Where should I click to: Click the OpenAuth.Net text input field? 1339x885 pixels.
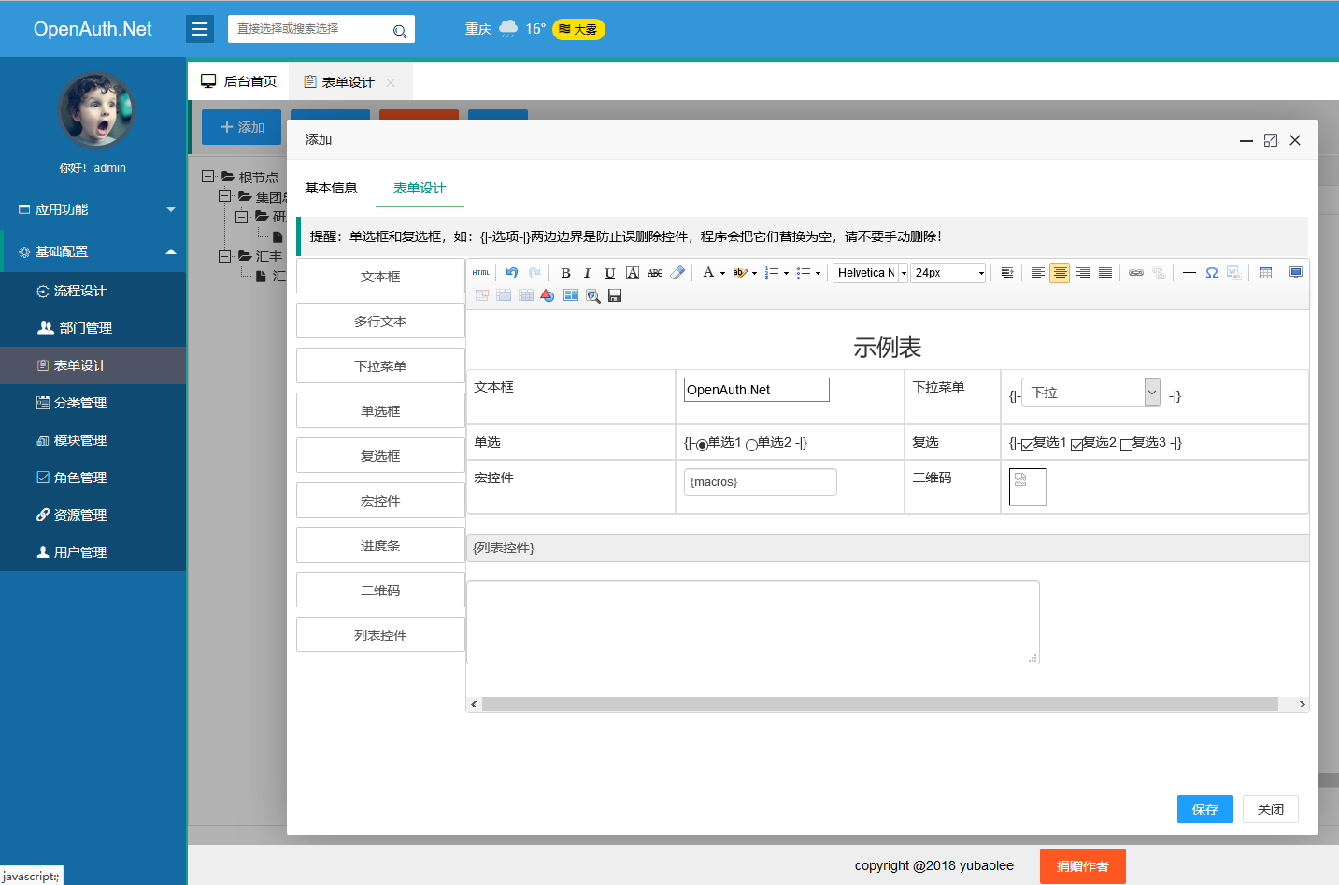click(x=755, y=389)
